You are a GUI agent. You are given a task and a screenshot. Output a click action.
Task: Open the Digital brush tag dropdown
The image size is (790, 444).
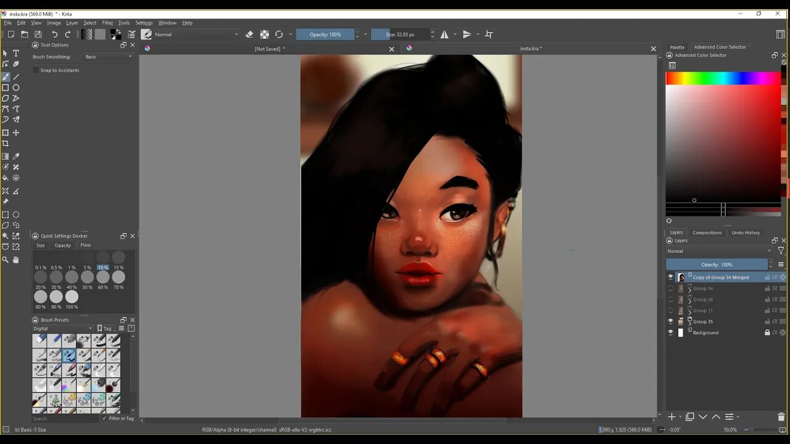pos(62,329)
